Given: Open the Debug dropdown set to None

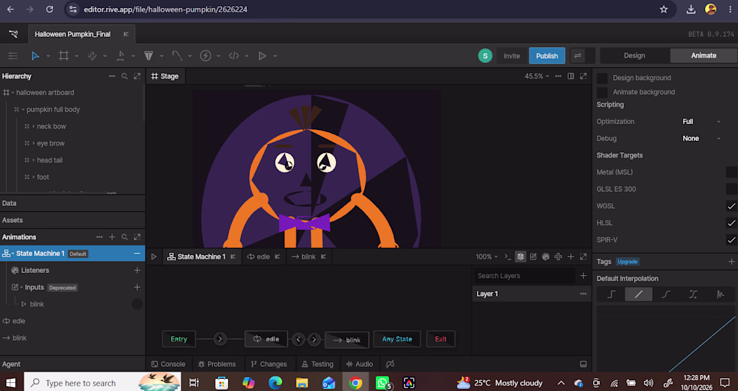Looking at the screenshot, I should pyautogui.click(x=701, y=138).
